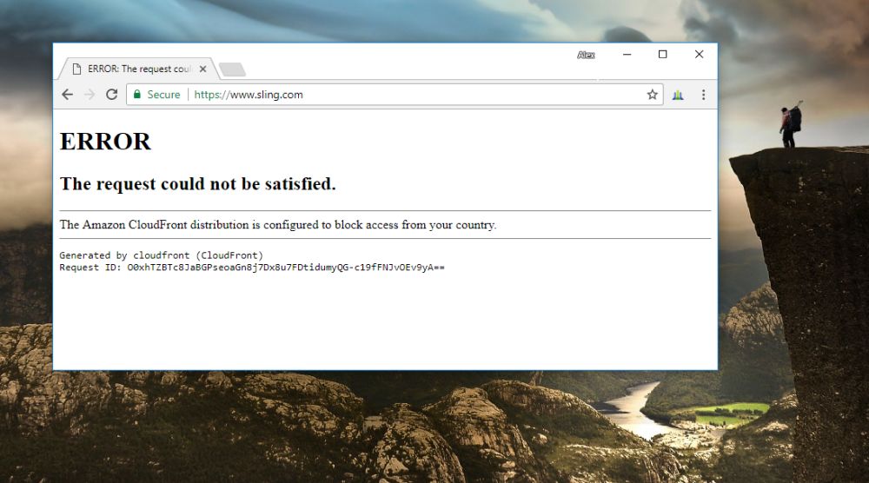Reload the sling.com page
This screenshot has width=869, height=483.
(x=111, y=95)
